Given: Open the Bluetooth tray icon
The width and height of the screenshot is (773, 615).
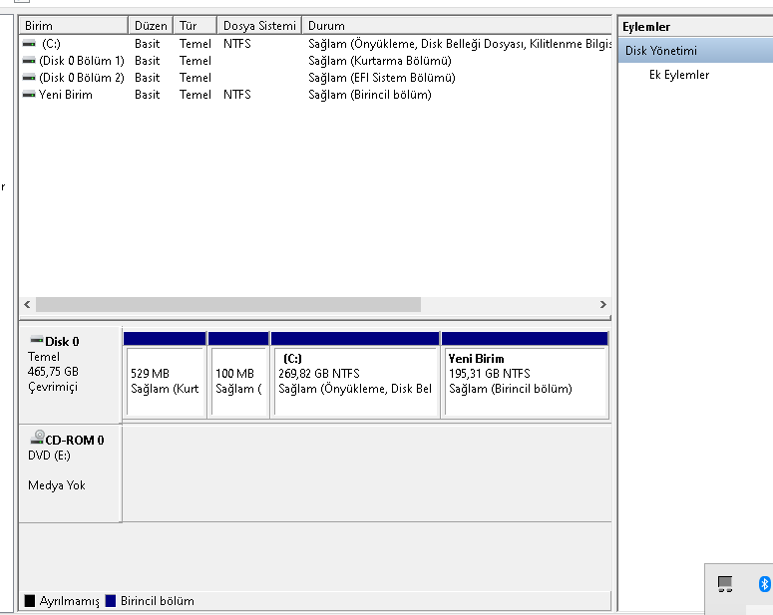Looking at the screenshot, I should (764, 584).
